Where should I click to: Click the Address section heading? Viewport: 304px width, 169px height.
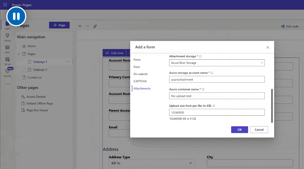(111, 149)
